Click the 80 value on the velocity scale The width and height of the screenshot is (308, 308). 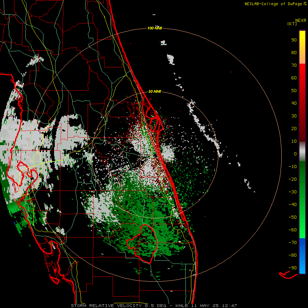[x=294, y=52]
